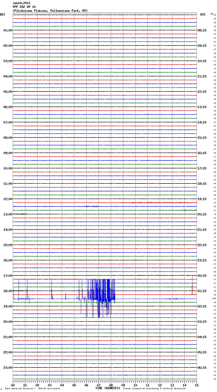217x392 pixels.
Task: Select the 06:00 MST time label
Action: [x=8, y=107]
